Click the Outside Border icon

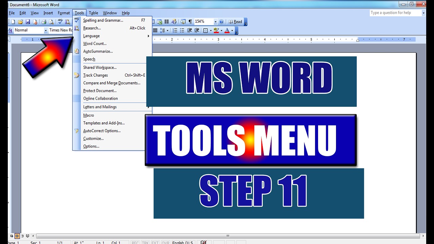[205, 30]
